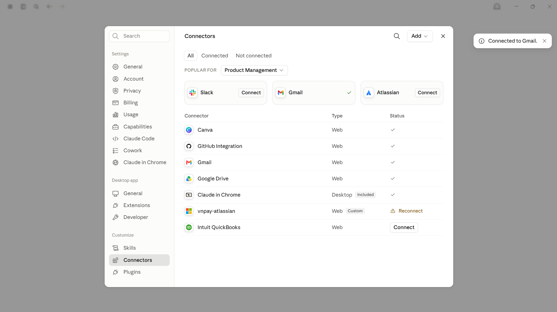557x312 pixels.
Task: Click the Connector column header
Action: pyautogui.click(x=196, y=116)
